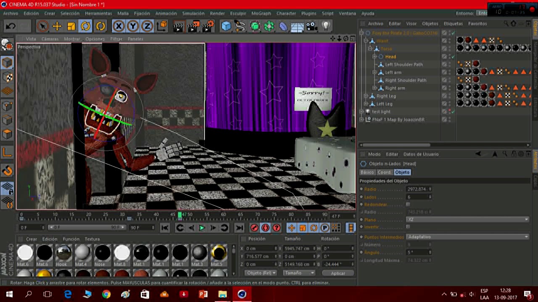Open Google Chrome from the taskbar
Viewport: 538px width, 302px height.
click(106, 294)
